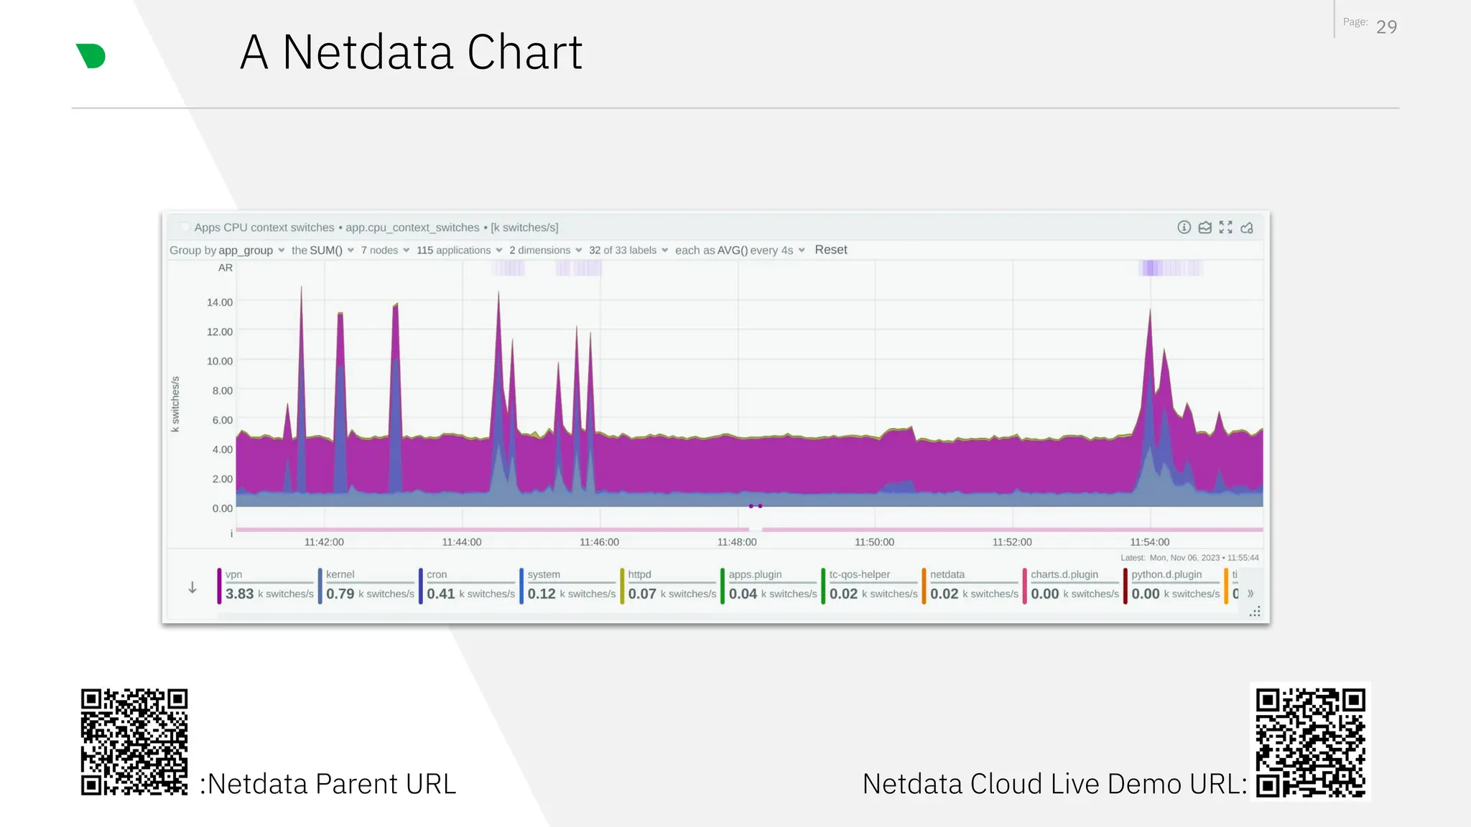Select the tc-qos-helper legend dimension
This screenshot has height=827, width=1471.
[869, 586]
